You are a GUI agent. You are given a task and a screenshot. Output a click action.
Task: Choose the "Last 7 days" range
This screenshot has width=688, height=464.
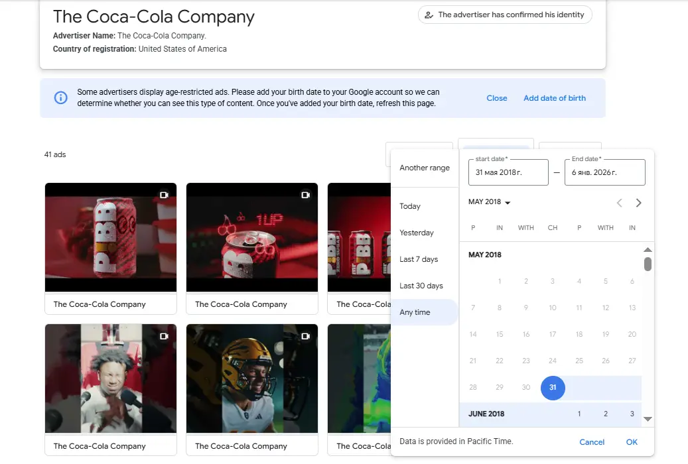coord(418,259)
